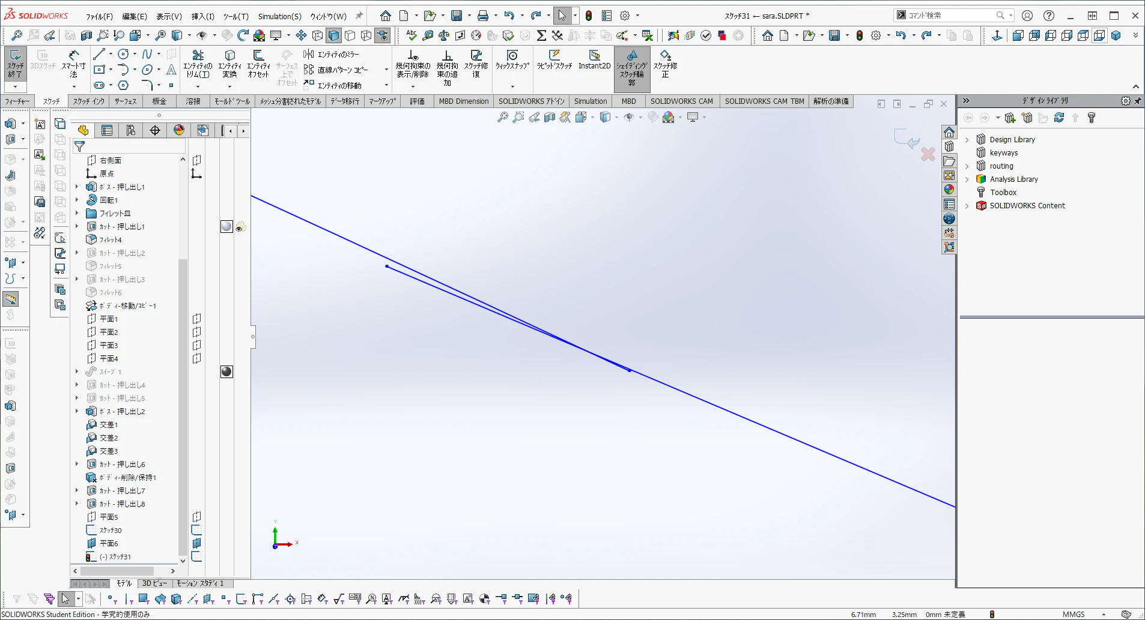The width and height of the screenshot is (1145, 620).
Task: Toggle visibility of 平面6
Action: tap(196, 543)
